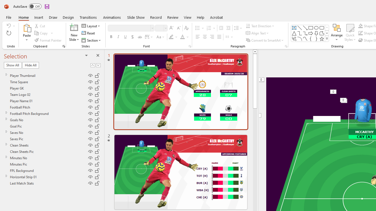Open the Layout dropdown
376x211 pixels.
[92, 26]
